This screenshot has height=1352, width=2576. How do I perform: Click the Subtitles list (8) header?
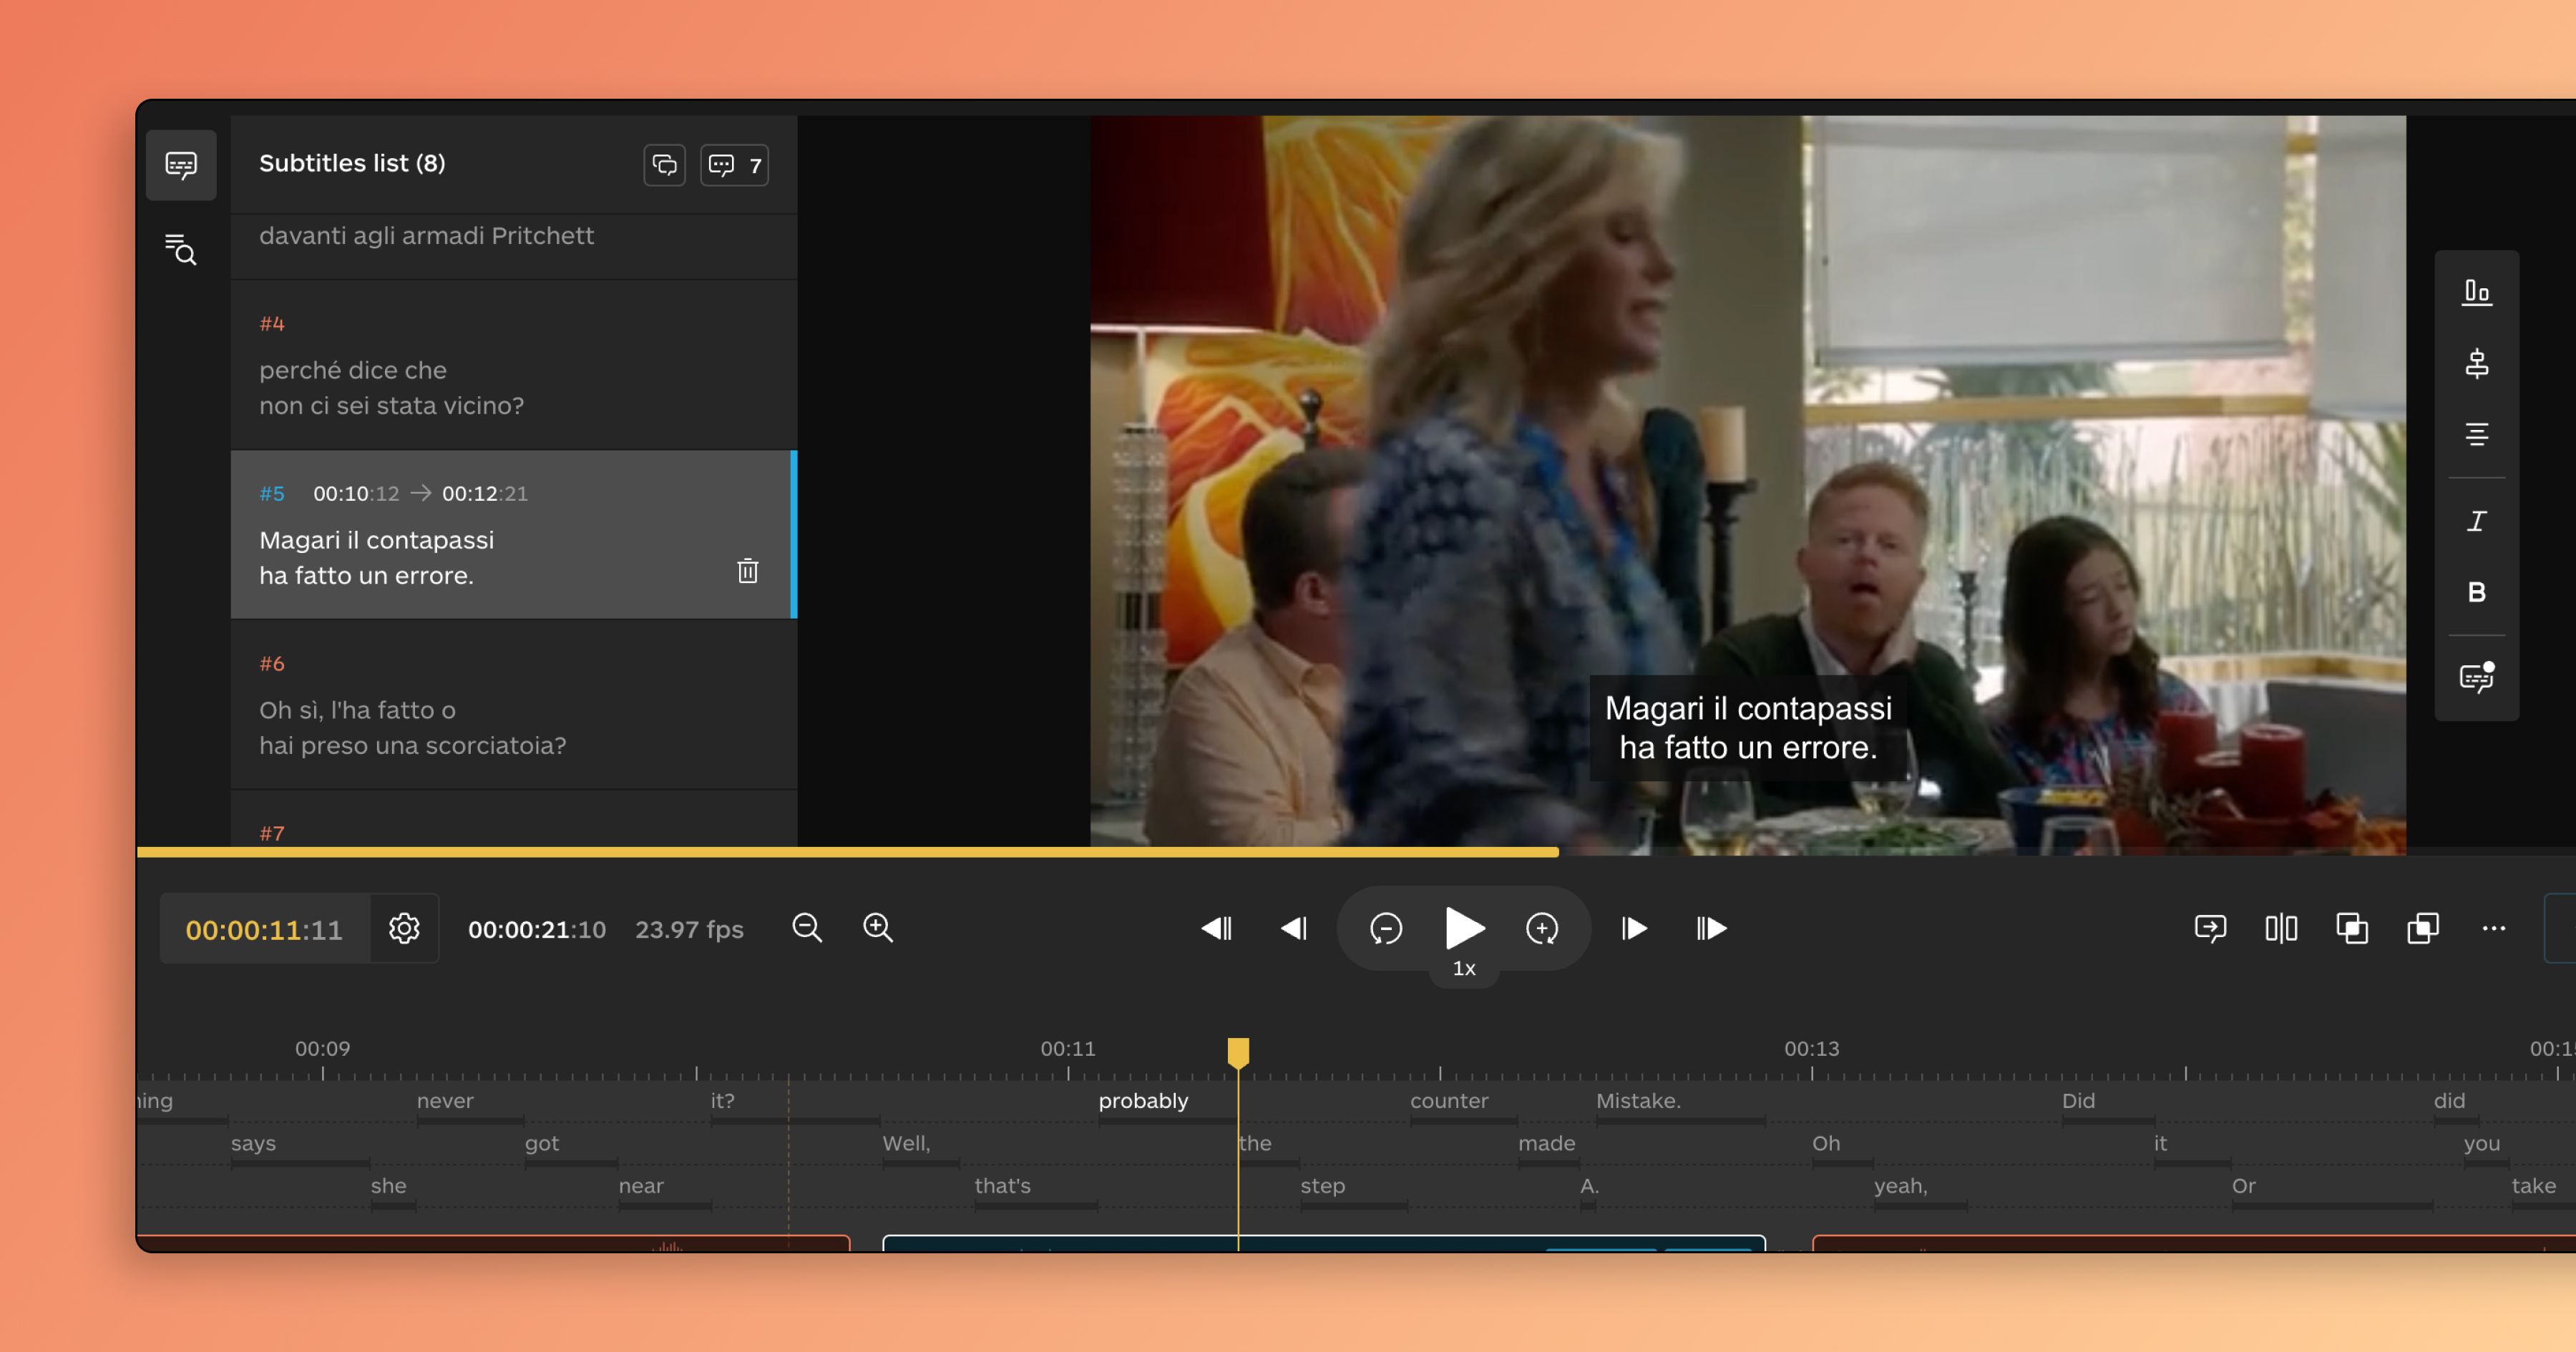click(352, 163)
